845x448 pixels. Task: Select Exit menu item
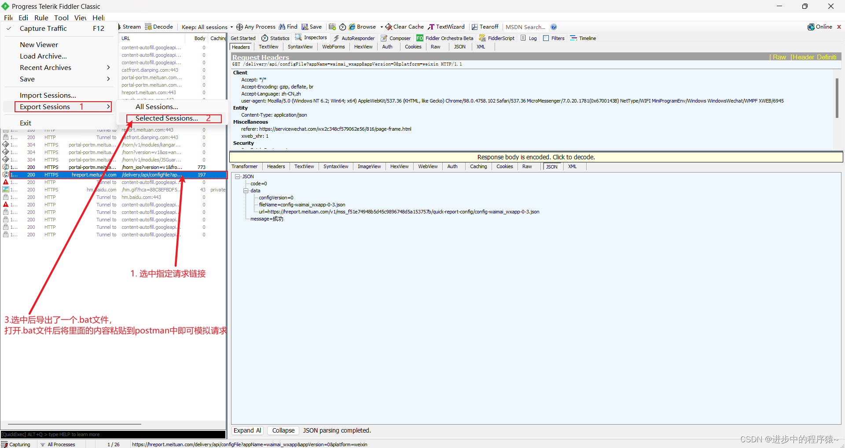(x=59, y=123)
